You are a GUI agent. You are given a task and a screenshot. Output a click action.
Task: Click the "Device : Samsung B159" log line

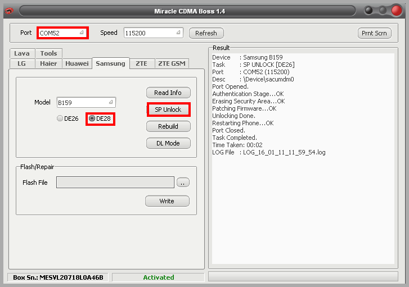[x=248, y=57]
